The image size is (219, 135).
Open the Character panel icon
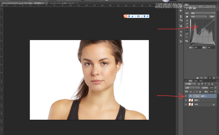click(181, 32)
